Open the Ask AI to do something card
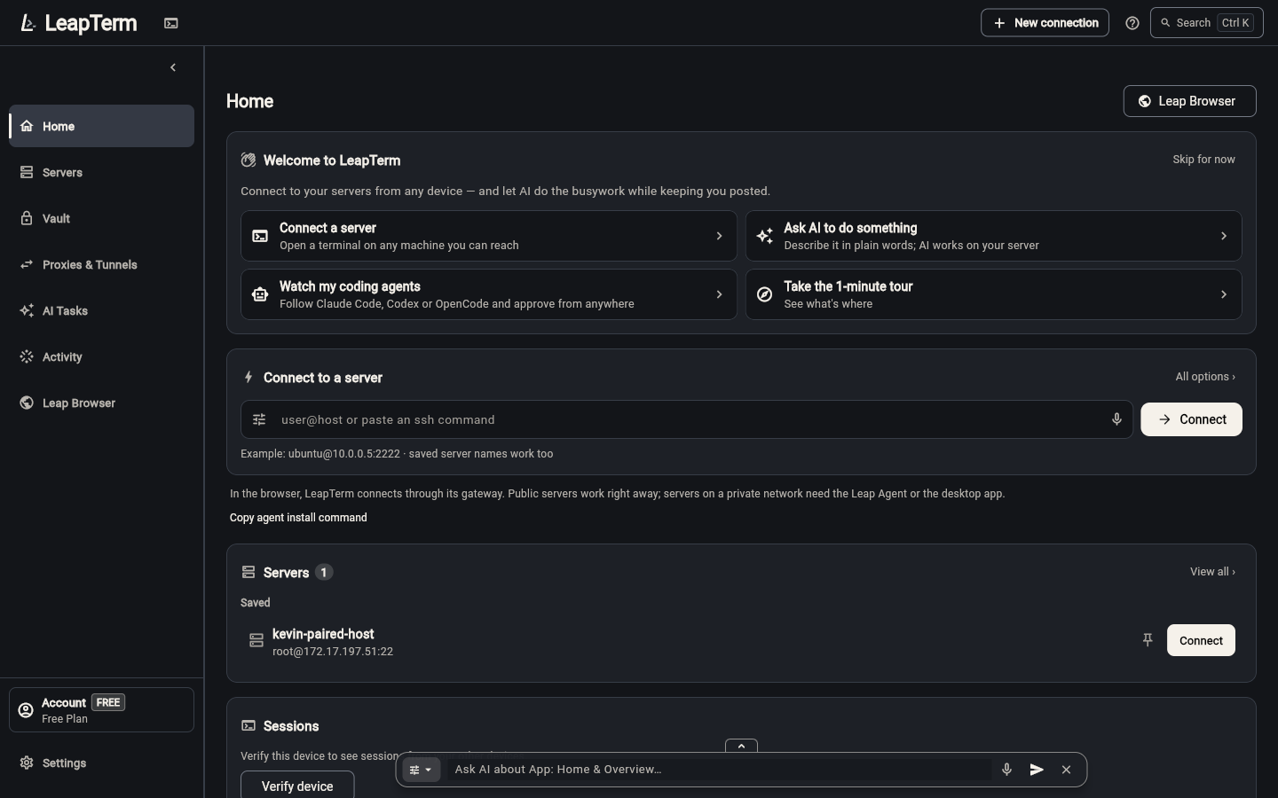Screen dimensions: 1278x798 click(x=993, y=236)
